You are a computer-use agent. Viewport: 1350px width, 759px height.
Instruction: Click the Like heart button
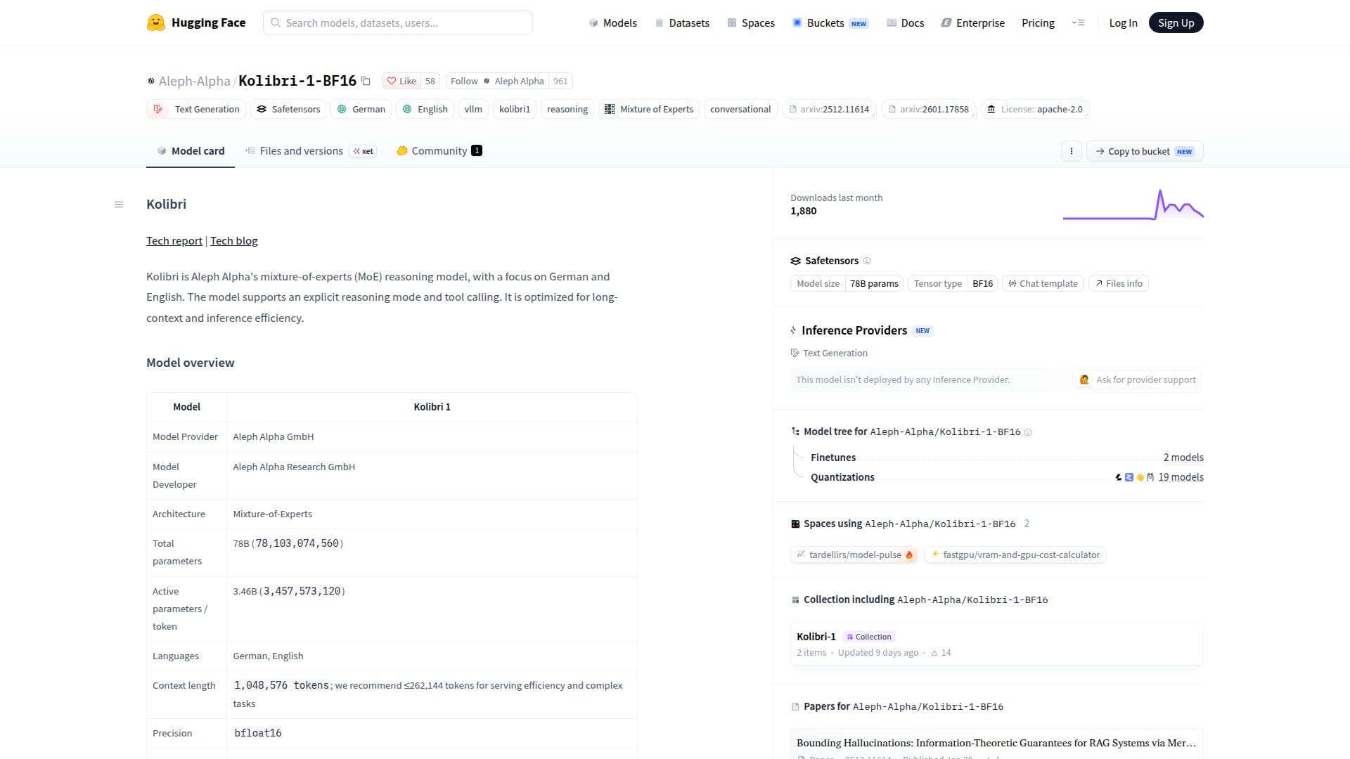point(401,81)
